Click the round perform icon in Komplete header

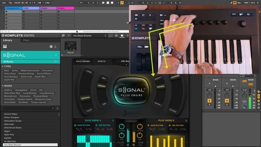pyautogui.click(x=116, y=36)
